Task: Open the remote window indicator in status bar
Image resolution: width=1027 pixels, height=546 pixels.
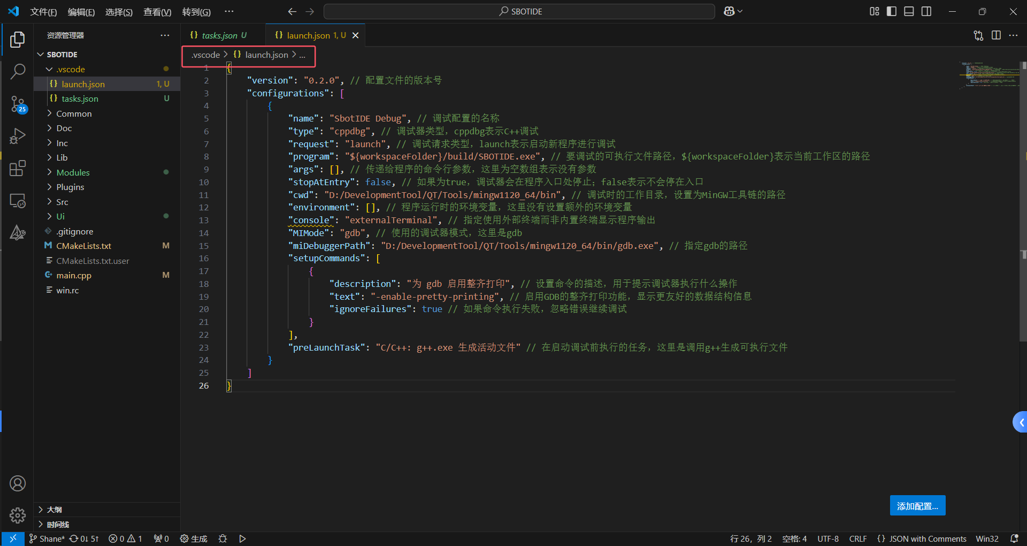Action: coord(13,539)
